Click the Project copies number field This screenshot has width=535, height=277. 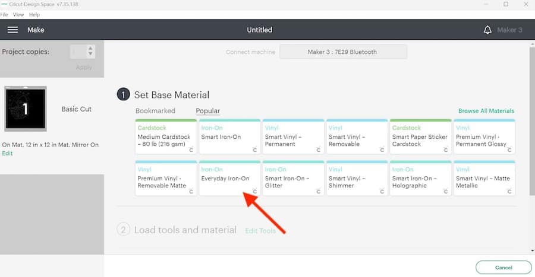(x=78, y=52)
